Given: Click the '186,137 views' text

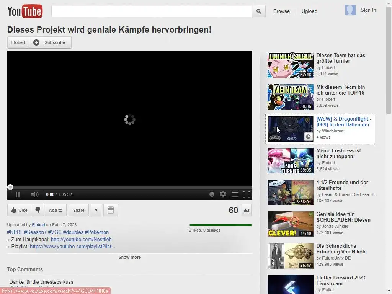Looking at the screenshot, I should [x=330, y=201].
